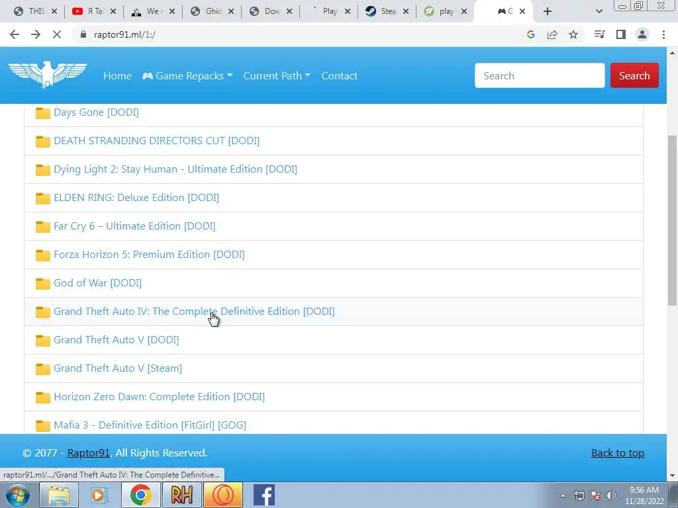This screenshot has height=508, width=678.
Task: Click folder icon beside Grand Theft Auto V [DODI]
Action: 43,341
